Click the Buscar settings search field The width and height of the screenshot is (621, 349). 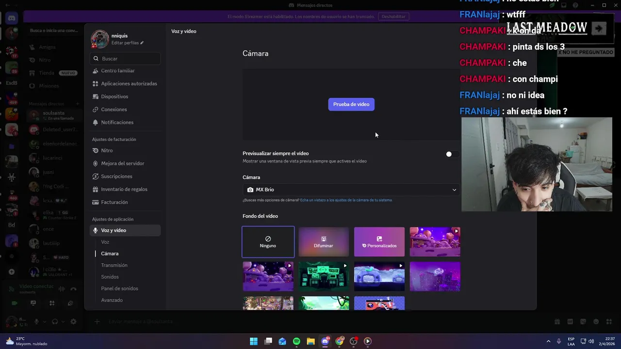(x=125, y=58)
